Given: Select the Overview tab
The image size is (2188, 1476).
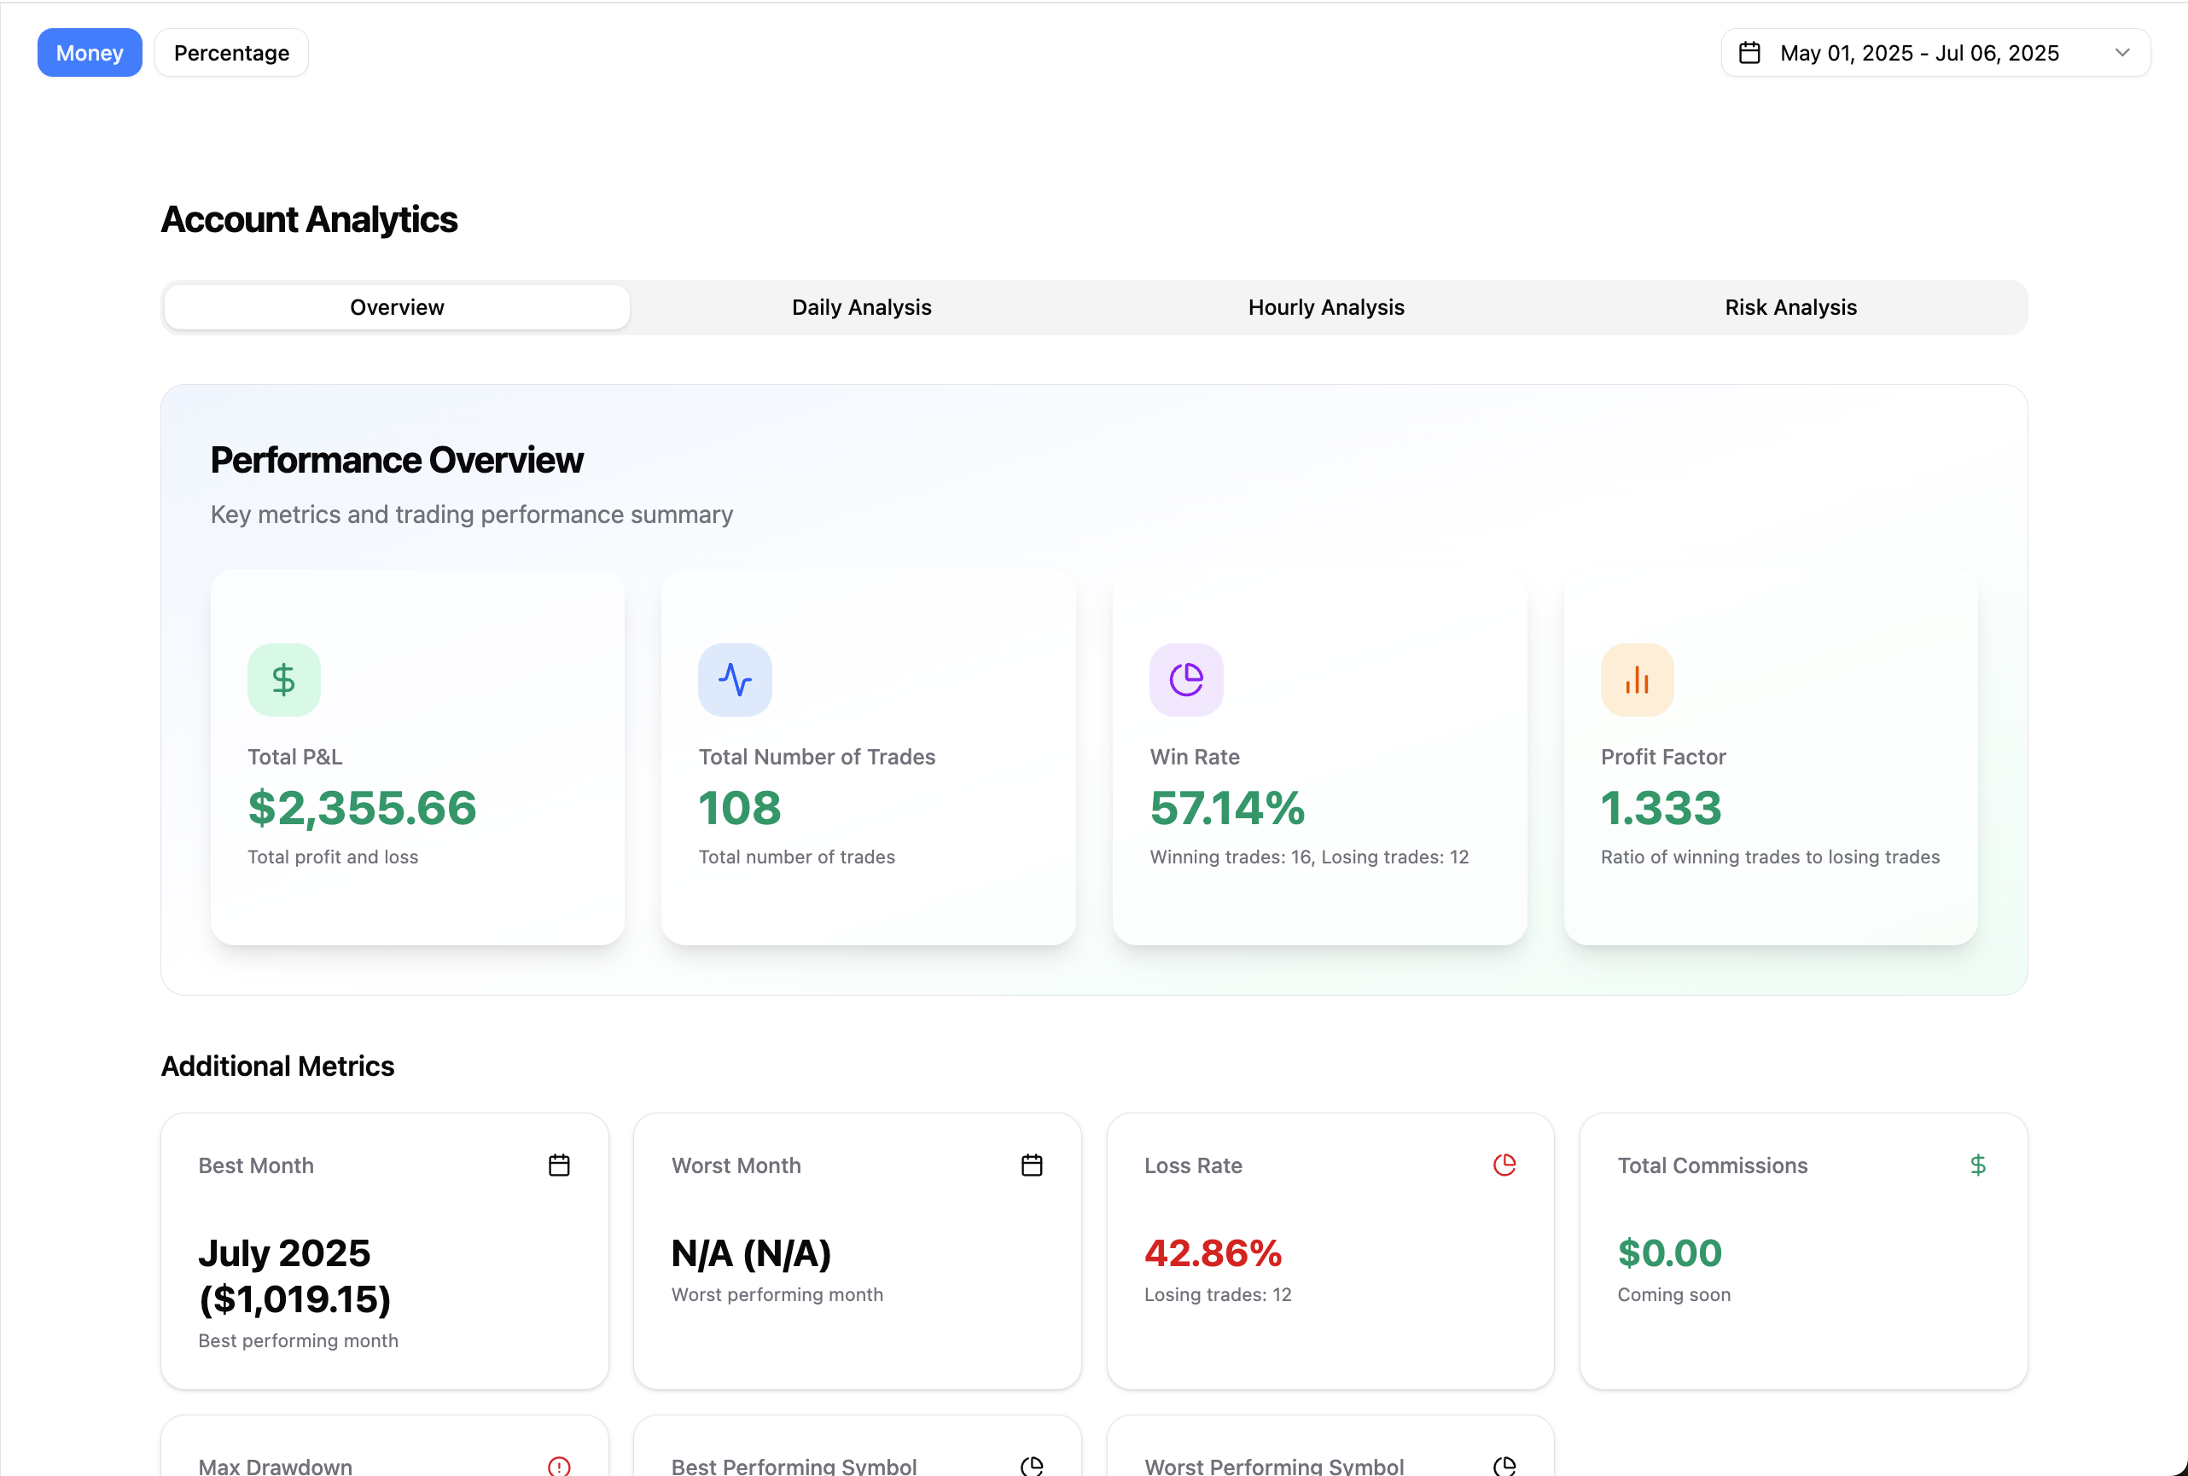Looking at the screenshot, I should 396,307.
